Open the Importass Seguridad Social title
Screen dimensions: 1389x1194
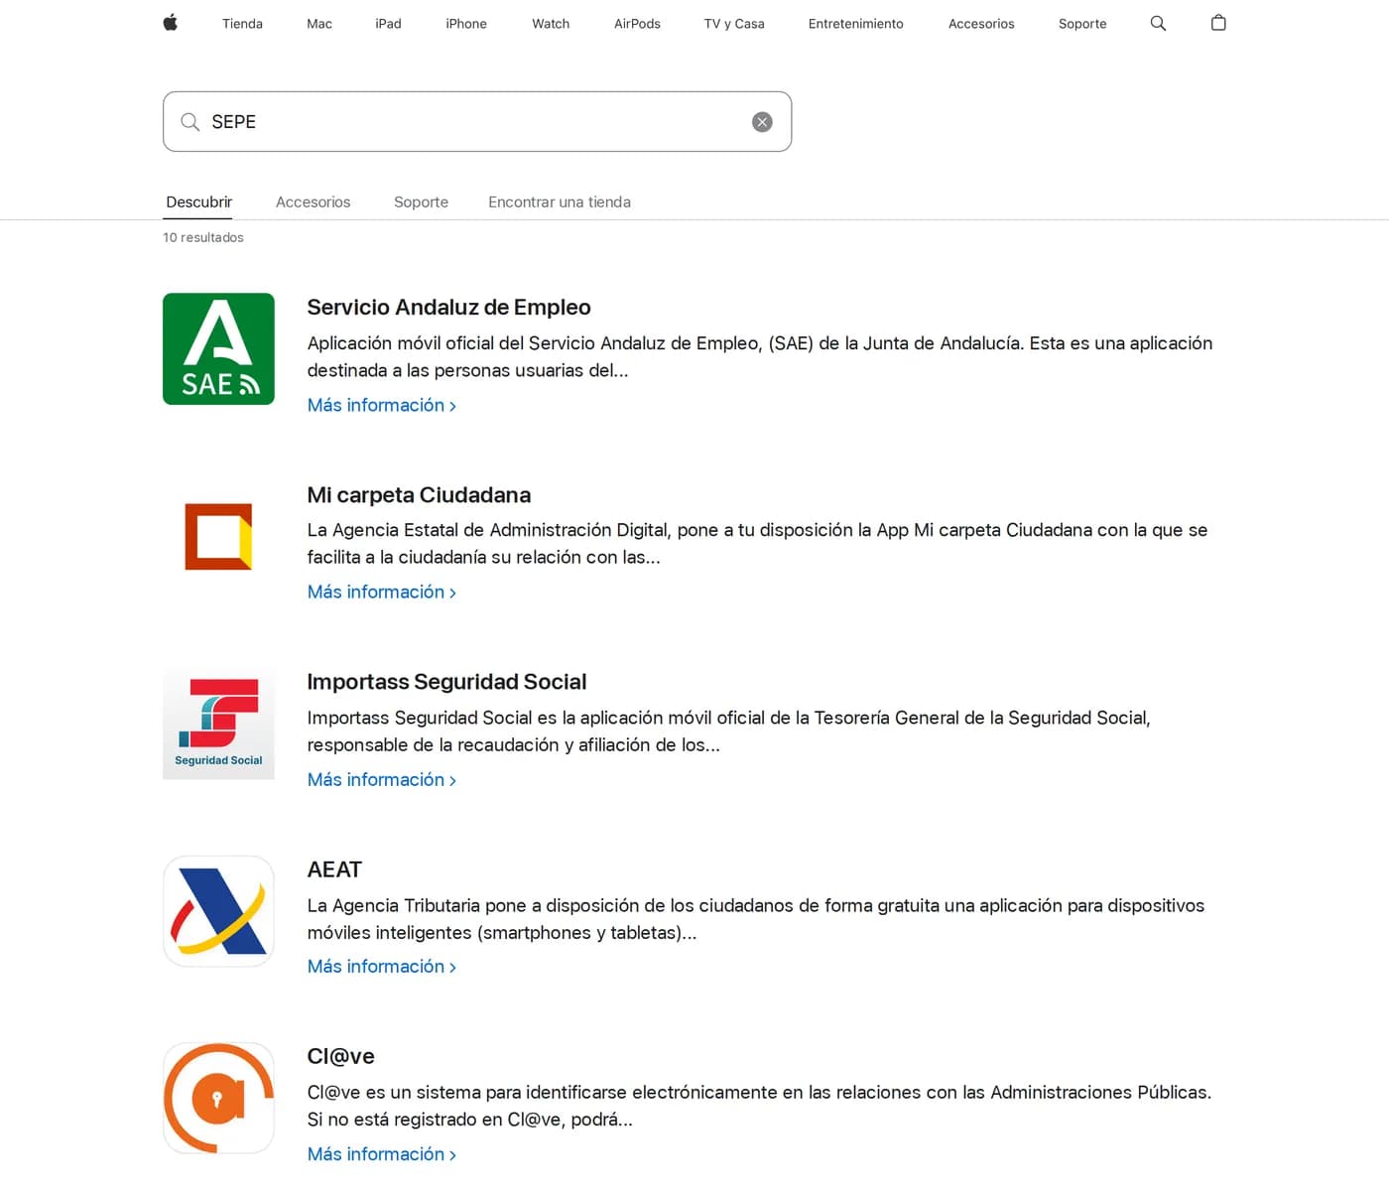click(x=446, y=682)
